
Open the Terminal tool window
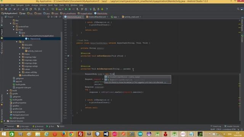9,126
